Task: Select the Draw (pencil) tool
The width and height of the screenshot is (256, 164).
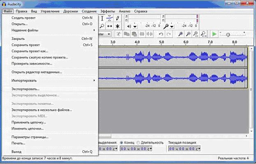Action: coord(118,18)
